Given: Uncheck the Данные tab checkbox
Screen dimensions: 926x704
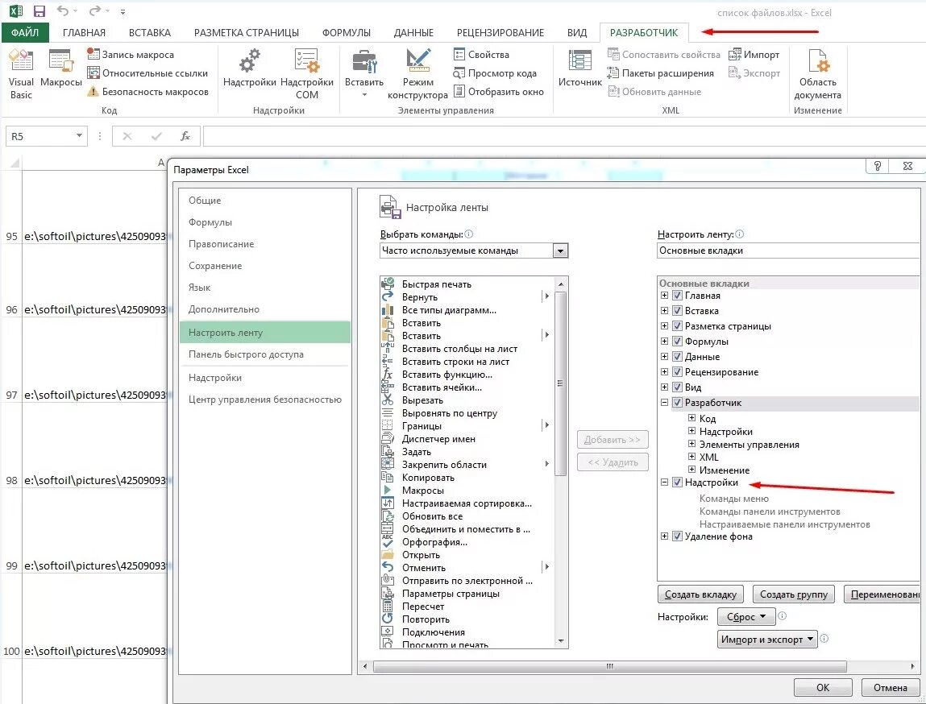Looking at the screenshot, I should (x=677, y=357).
